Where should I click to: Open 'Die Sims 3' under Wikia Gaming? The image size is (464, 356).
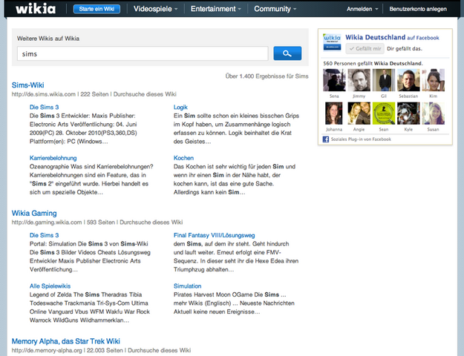pyautogui.click(x=44, y=235)
